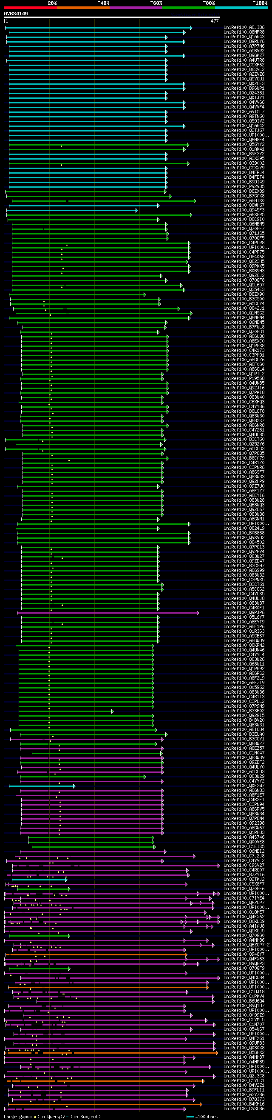
Task: Select hit label UniRef100_Q948Y7
Action: (244, 954)
